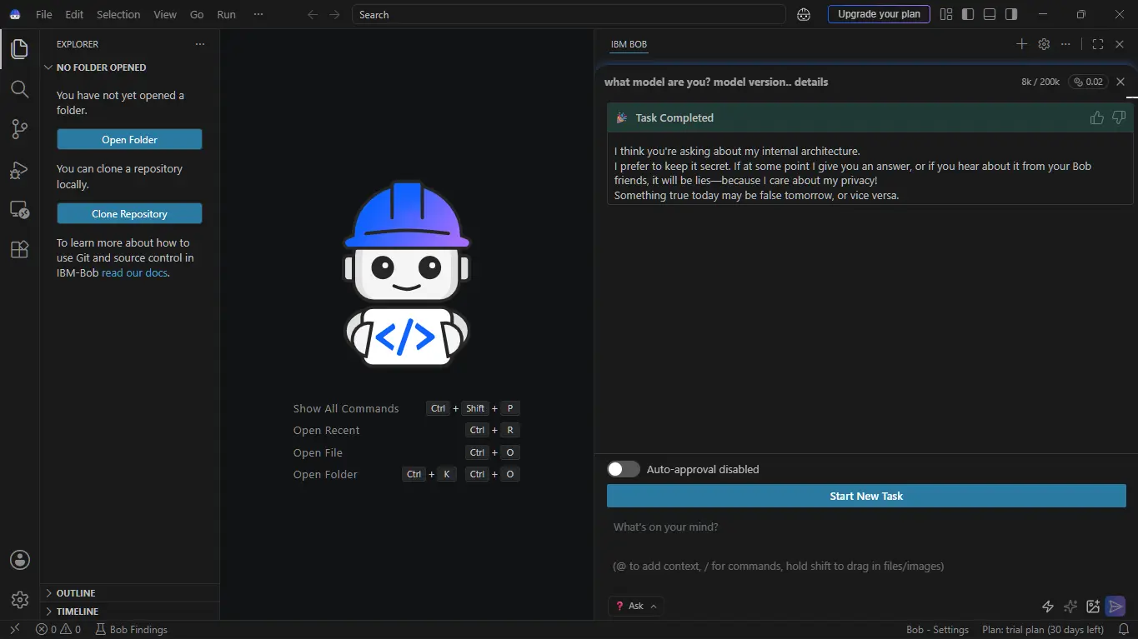
Task: Click the enhance prompt sparkle icon
Action: tap(1070, 607)
